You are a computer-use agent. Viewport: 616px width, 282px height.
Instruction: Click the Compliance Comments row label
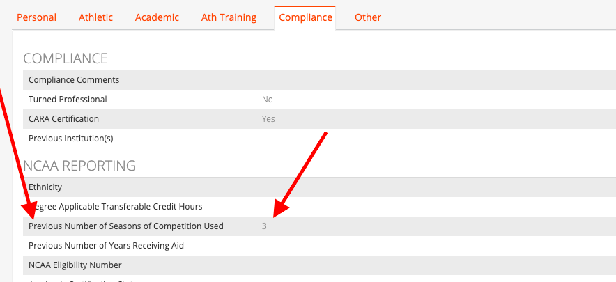pyautogui.click(x=74, y=80)
